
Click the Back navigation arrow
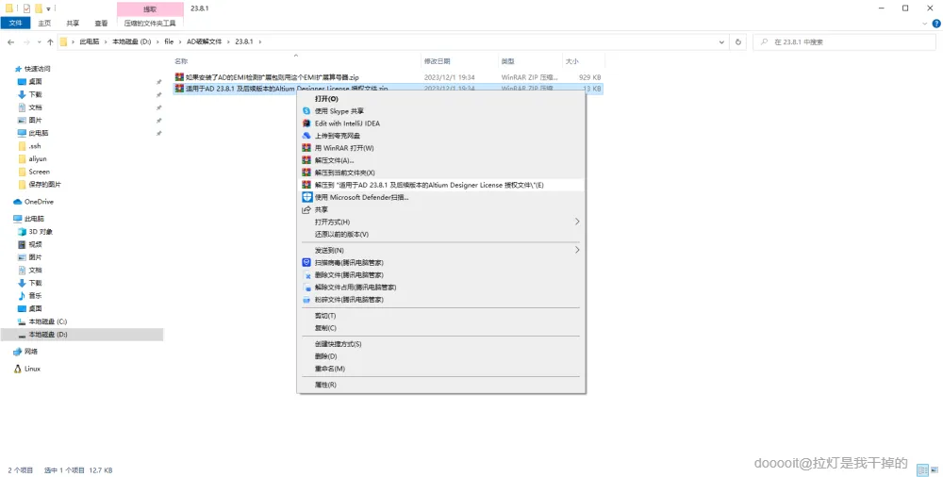point(10,41)
